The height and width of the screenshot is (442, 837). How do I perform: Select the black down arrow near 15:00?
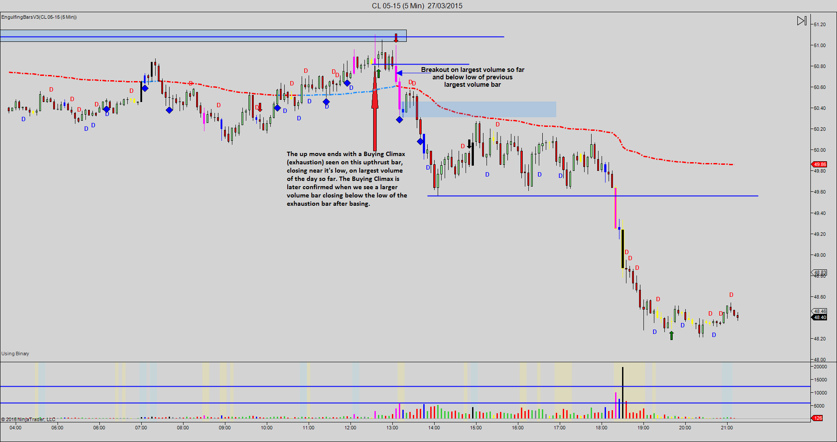tap(469, 144)
